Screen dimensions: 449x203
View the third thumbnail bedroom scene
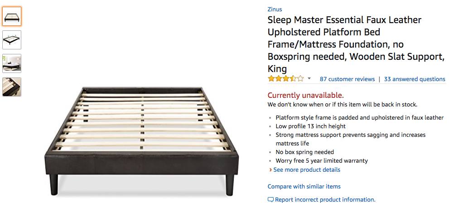[12, 63]
